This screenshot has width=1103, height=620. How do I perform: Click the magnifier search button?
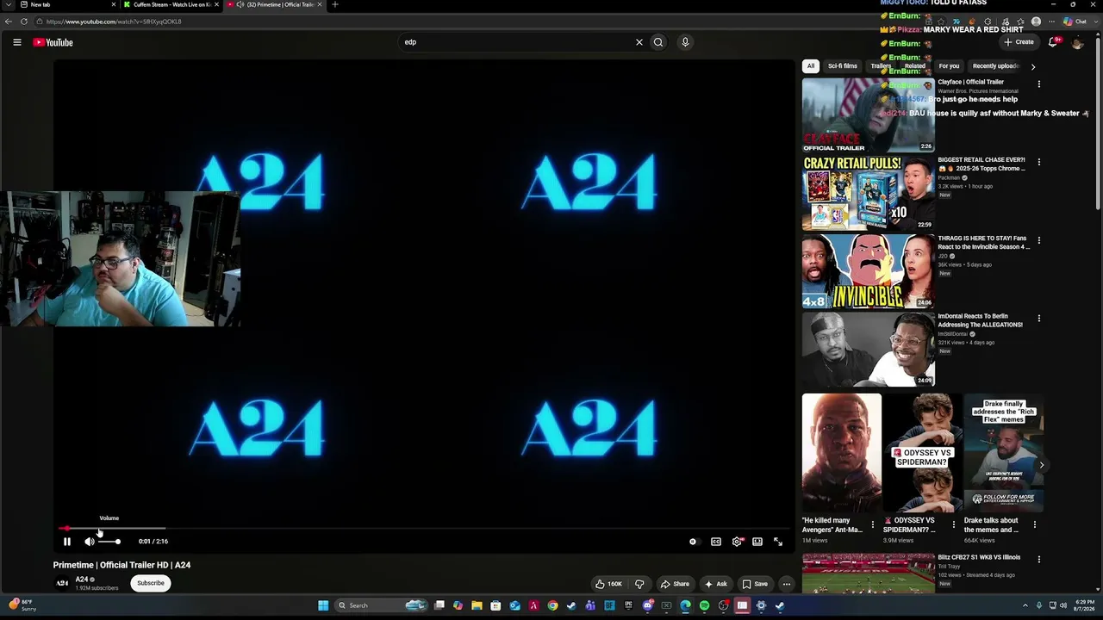pyautogui.click(x=658, y=42)
